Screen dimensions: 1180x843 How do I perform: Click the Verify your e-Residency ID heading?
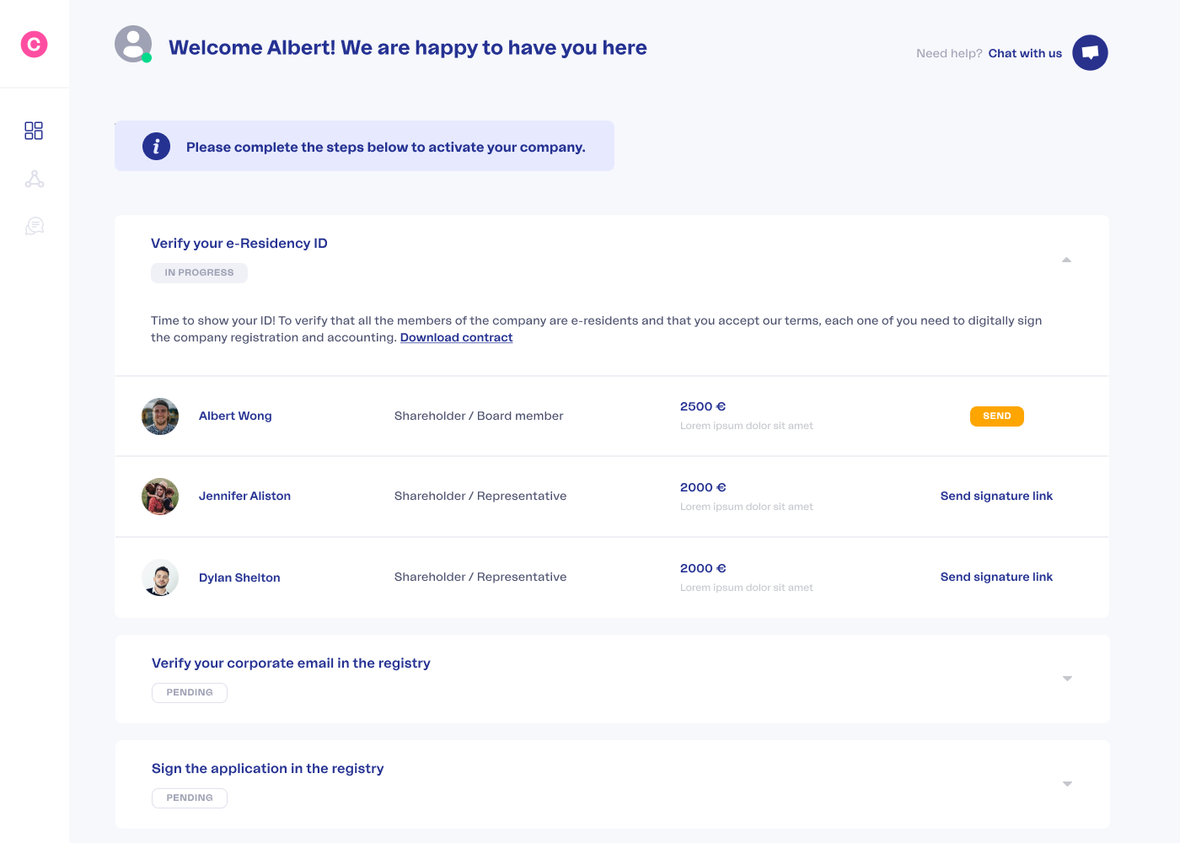click(x=239, y=244)
